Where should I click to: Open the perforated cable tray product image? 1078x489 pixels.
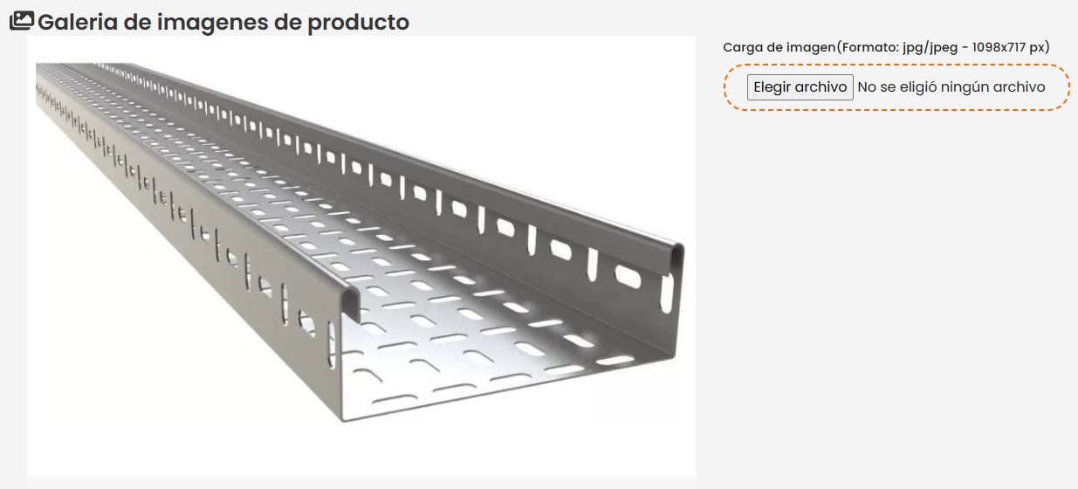(360, 255)
